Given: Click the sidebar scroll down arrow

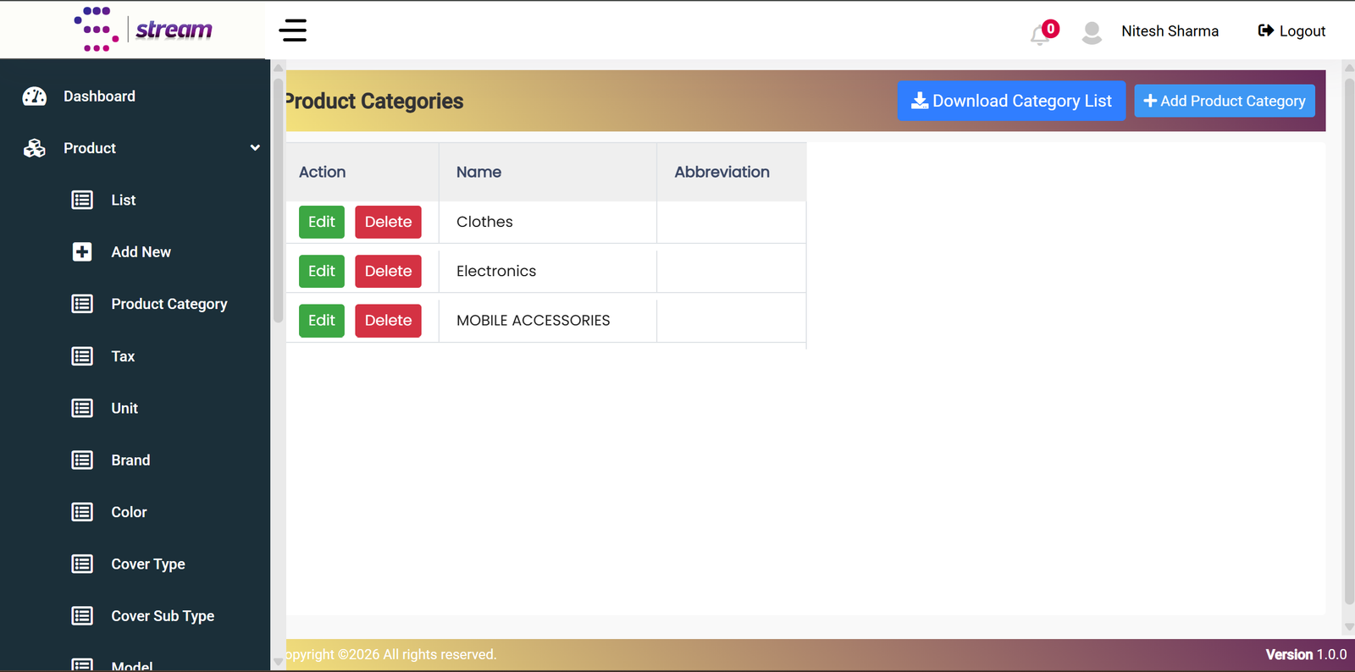Looking at the screenshot, I should coord(278,662).
